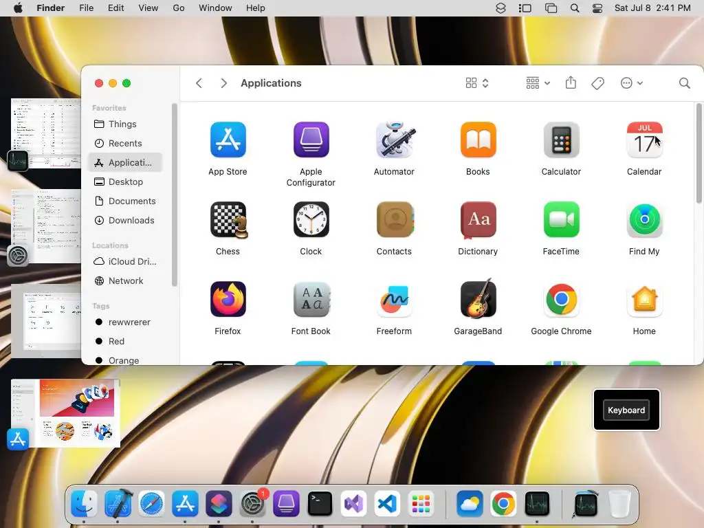Select Desktop in the sidebar
Viewport: 704px width, 528px height.
click(x=125, y=181)
